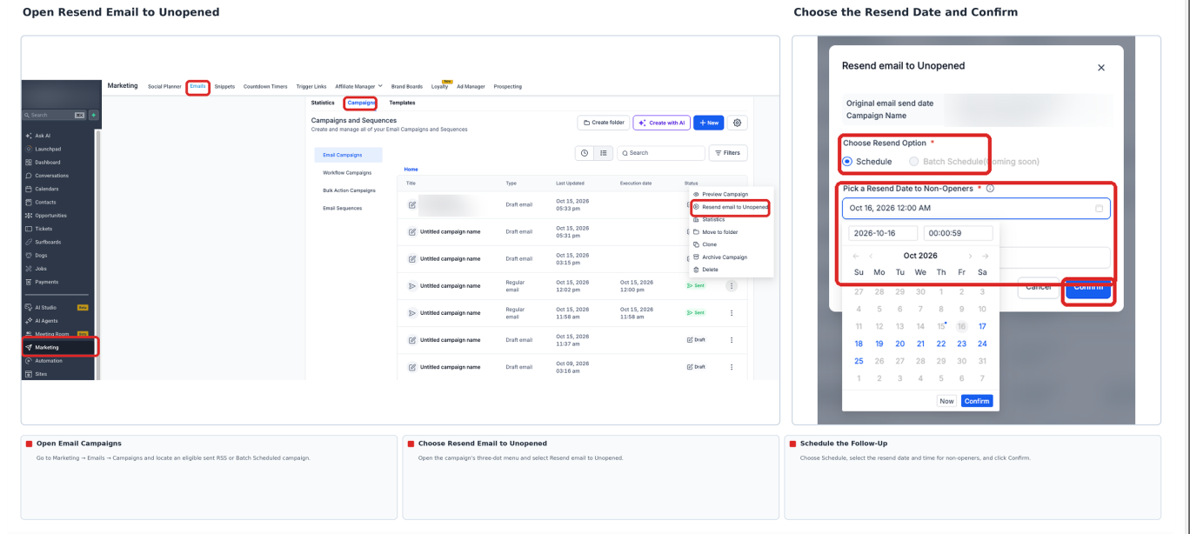Image resolution: width=1190 pixels, height=534 pixels.
Task: Pick day 17 in the calendar
Action: [982, 327]
